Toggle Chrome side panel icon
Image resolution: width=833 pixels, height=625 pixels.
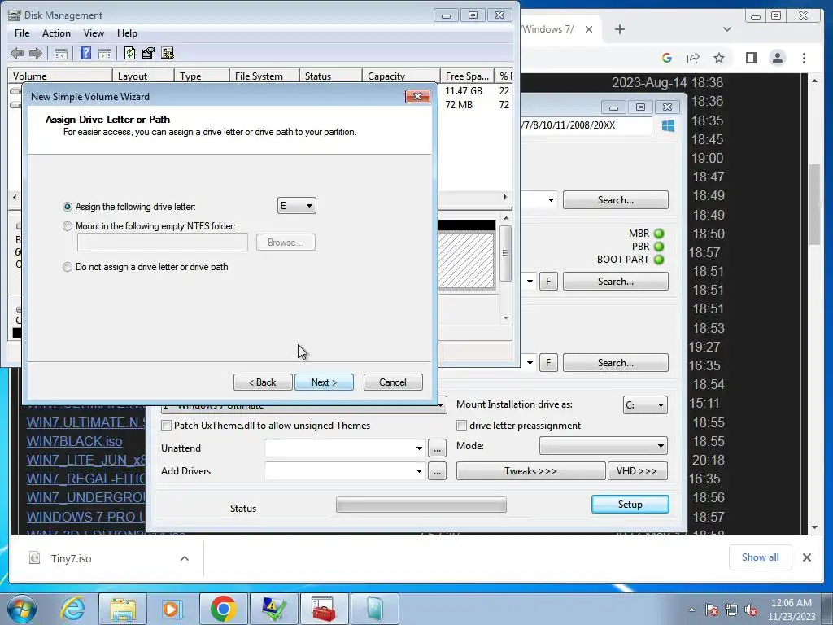point(751,58)
